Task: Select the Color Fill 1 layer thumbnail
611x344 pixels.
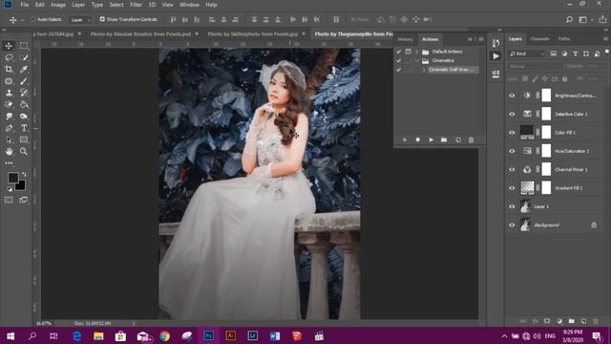Action: point(527,132)
